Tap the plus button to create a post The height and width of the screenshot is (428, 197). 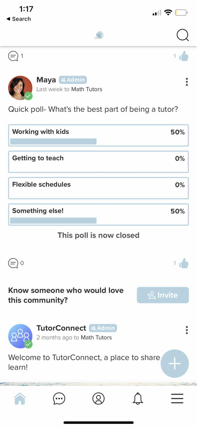pyautogui.click(x=175, y=364)
